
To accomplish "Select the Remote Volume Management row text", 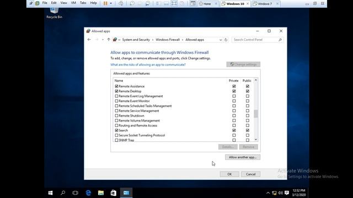I will (139, 120).
